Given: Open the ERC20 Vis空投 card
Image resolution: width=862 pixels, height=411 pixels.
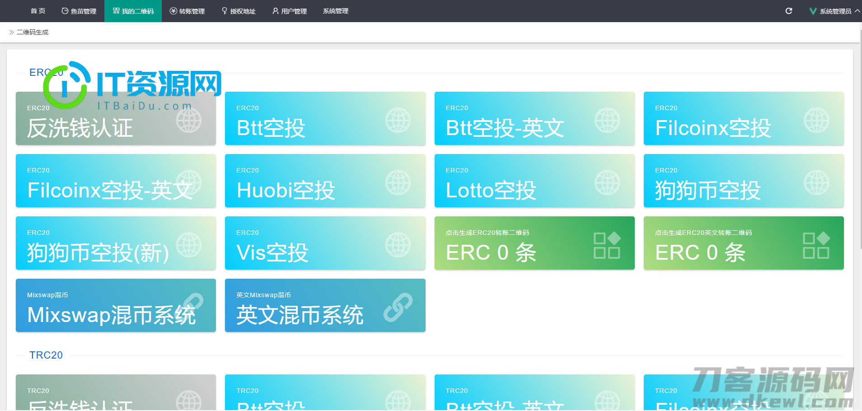Looking at the screenshot, I should tap(325, 243).
